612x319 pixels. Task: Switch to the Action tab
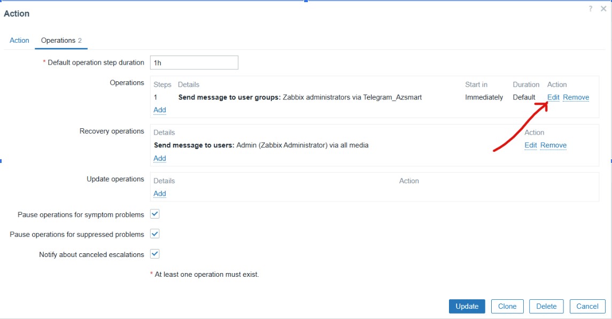tap(19, 40)
